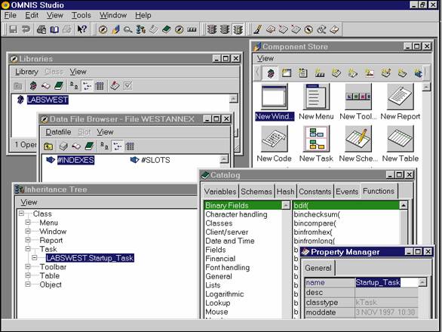This screenshot has width=442, height=332.
Task: Switch to the Constants tab in Catalog
Action: (x=315, y=192)
